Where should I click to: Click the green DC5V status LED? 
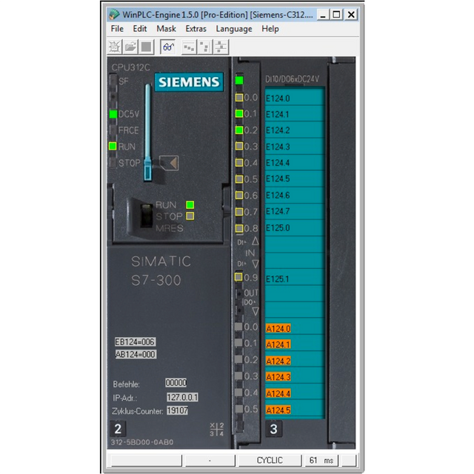113,114
